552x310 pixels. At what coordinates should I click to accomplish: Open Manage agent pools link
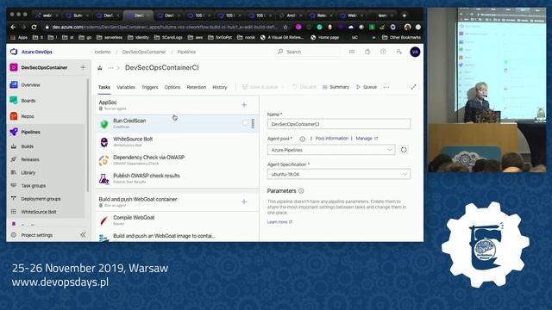tap(367, 139)
